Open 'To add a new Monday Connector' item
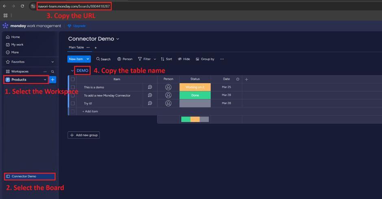 coord(107,95)
